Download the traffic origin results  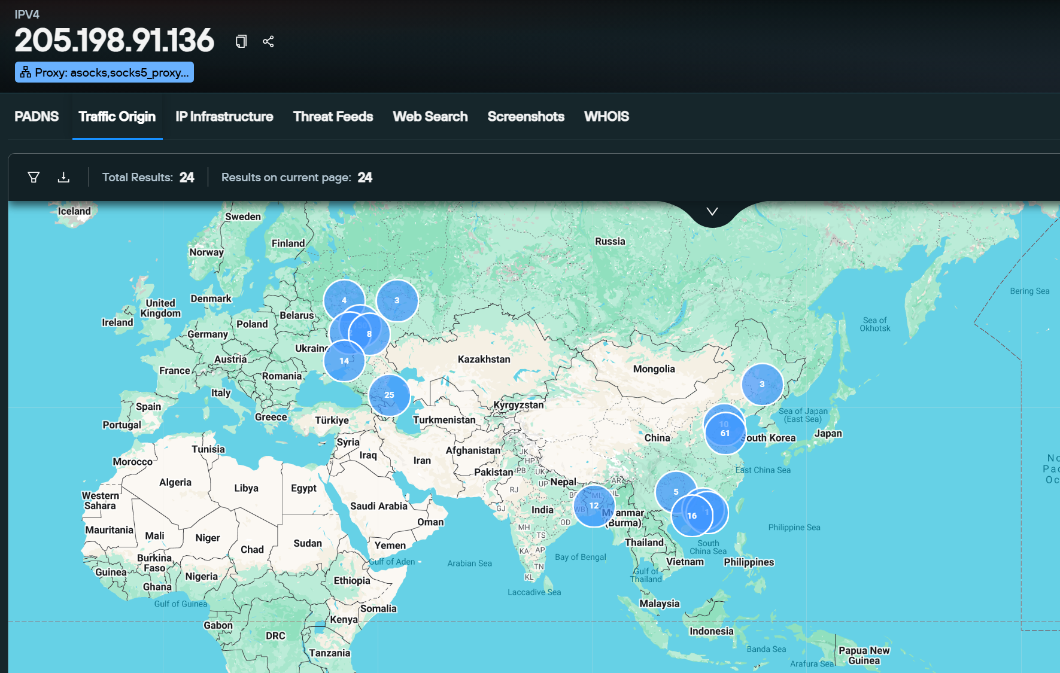pos(63,177)
